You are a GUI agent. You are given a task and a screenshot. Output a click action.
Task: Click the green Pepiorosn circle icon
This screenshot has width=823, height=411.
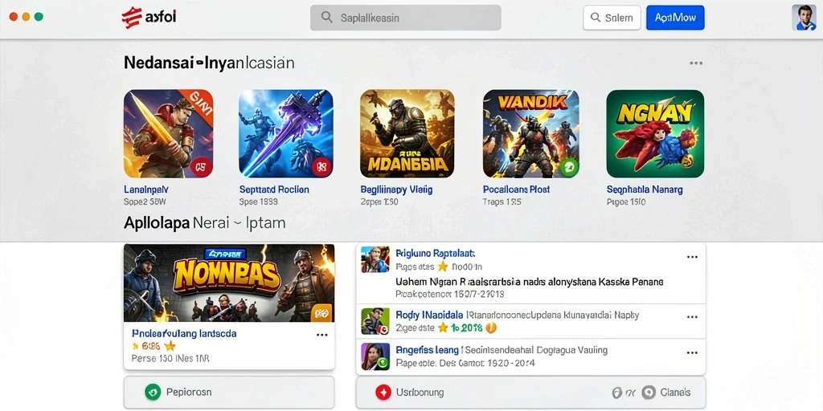click(152, 392)
